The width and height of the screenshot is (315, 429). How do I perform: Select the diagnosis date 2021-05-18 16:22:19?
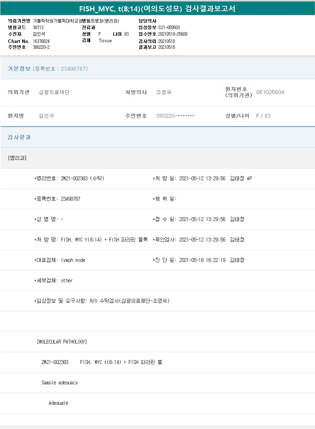coord(202,260)
